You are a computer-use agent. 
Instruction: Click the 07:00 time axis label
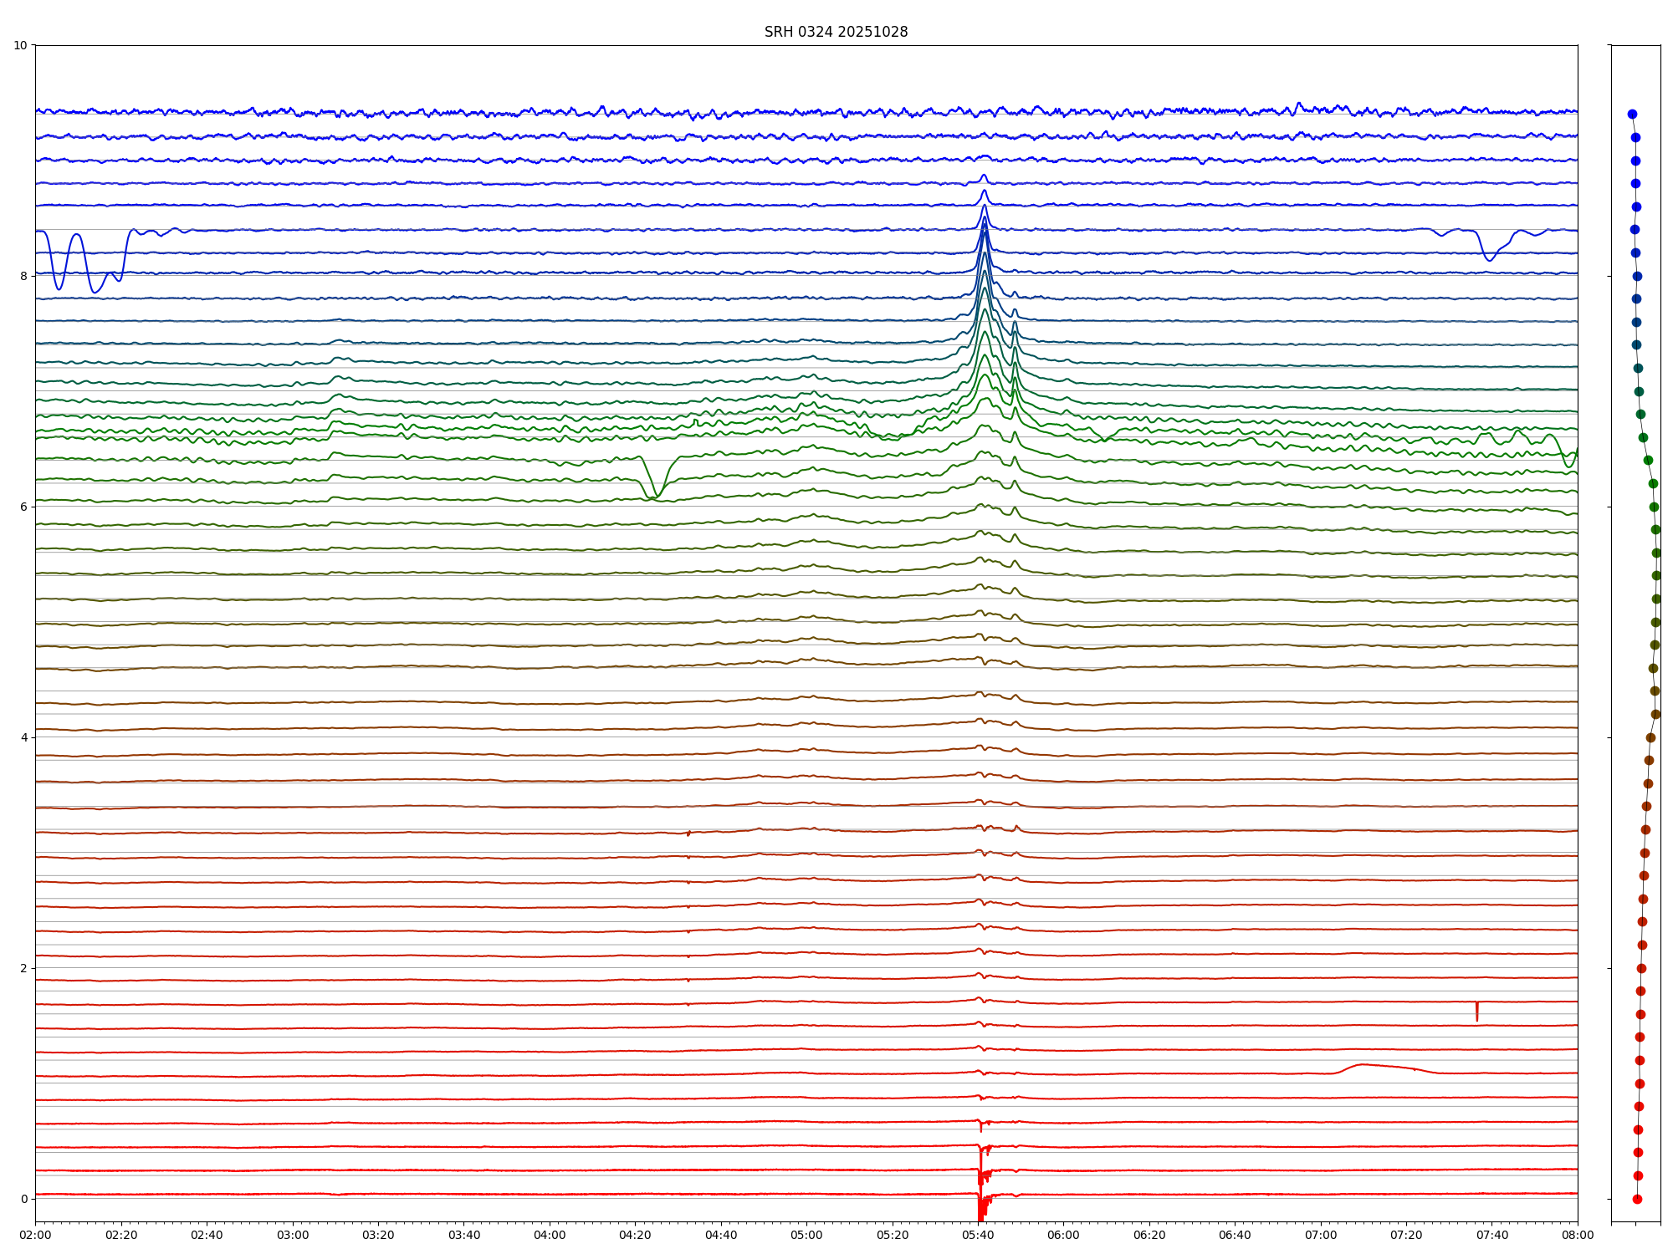(1321, 1236)
